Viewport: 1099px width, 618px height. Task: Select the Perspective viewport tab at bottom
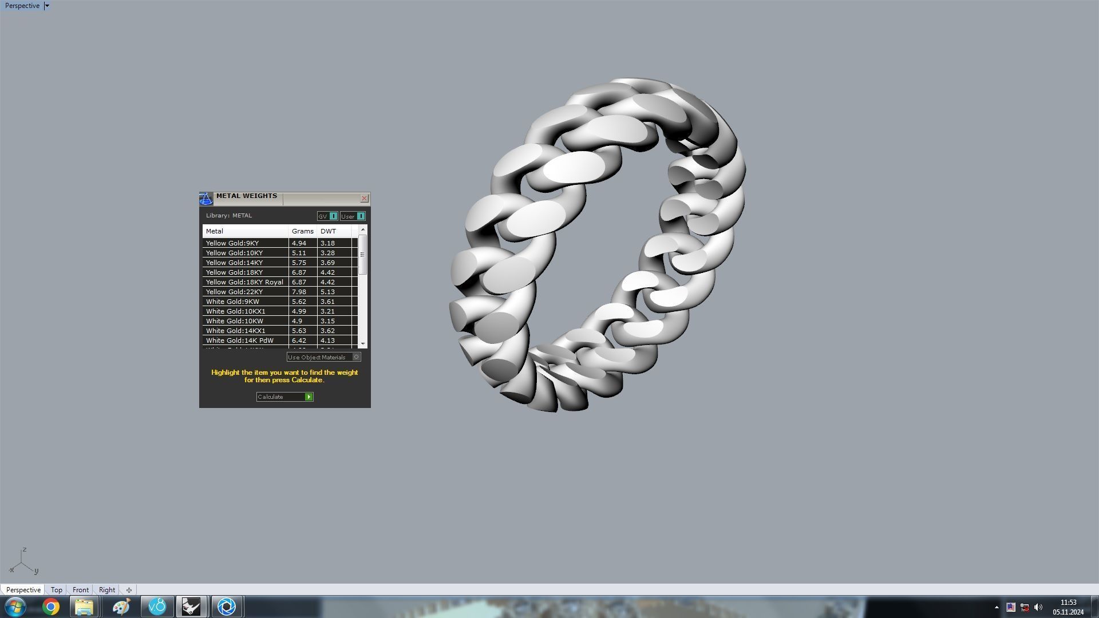(x=23, y=590)
